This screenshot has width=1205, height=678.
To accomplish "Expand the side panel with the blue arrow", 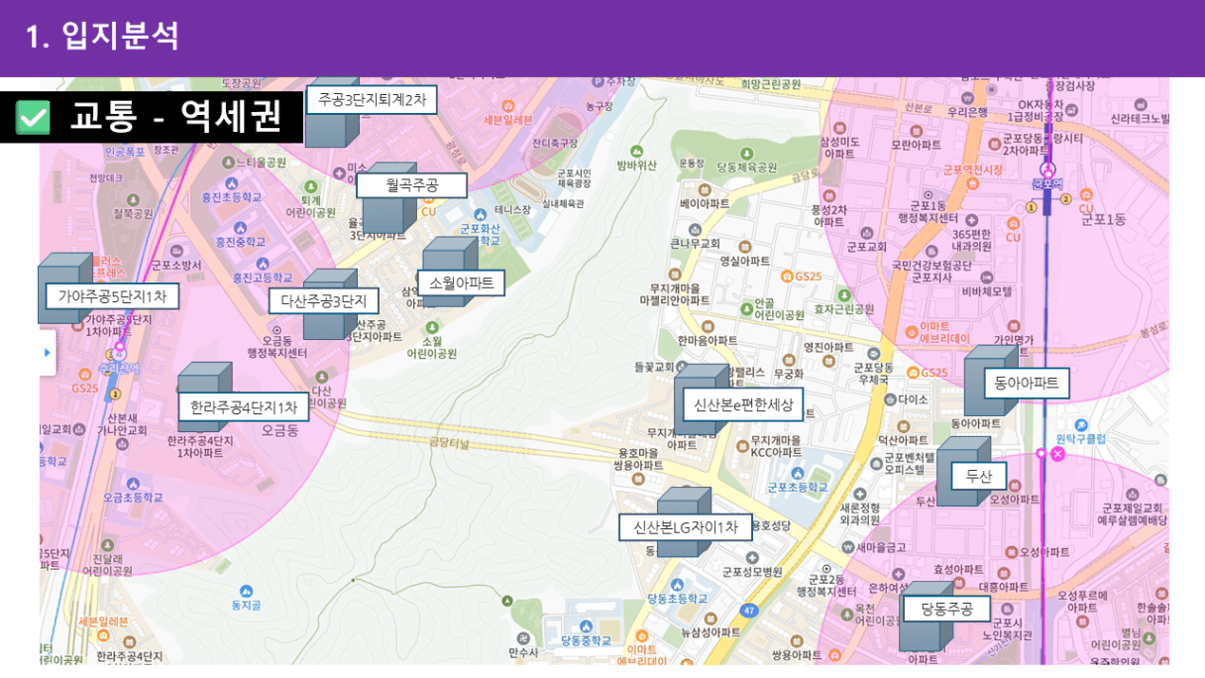I will (47, 352).
